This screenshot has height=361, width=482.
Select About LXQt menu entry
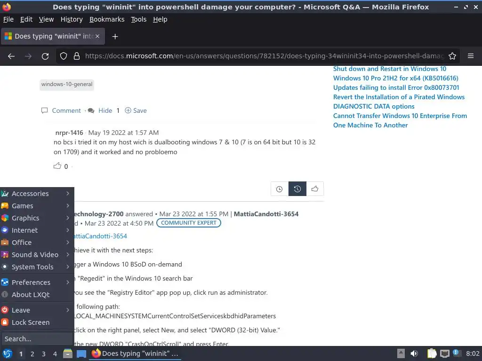37,295
